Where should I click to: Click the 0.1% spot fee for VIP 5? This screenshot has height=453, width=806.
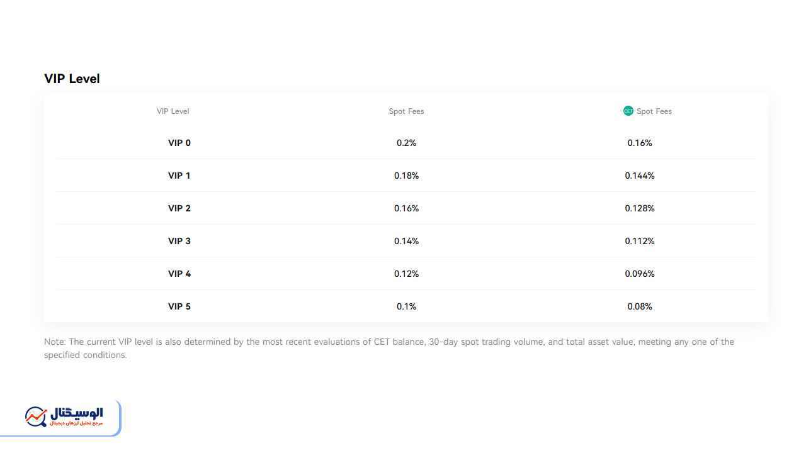point(407,306)
